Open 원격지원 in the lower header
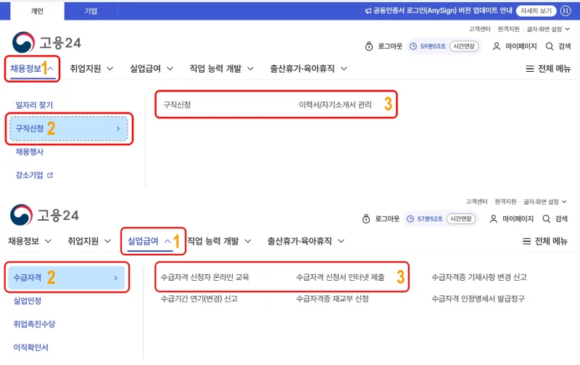Viewport: 580px width, 365px height. pyautogui.click(x=505, y=202)
